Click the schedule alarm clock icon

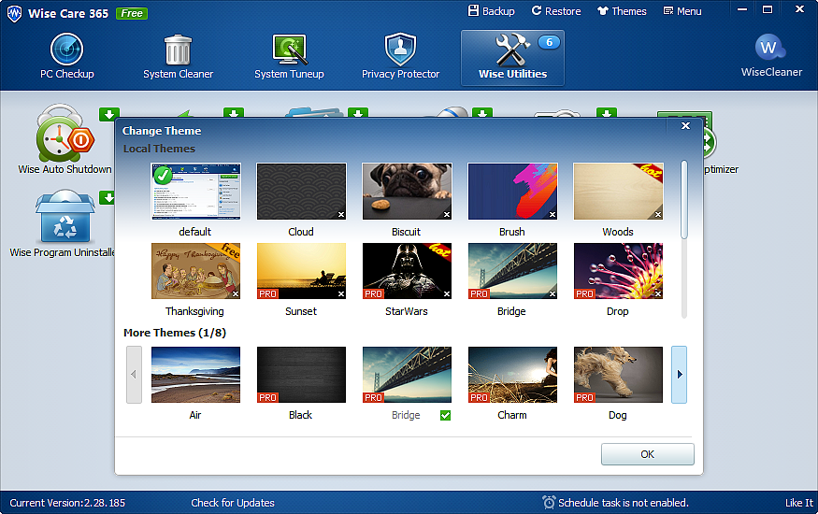click(x=549, y=503)
